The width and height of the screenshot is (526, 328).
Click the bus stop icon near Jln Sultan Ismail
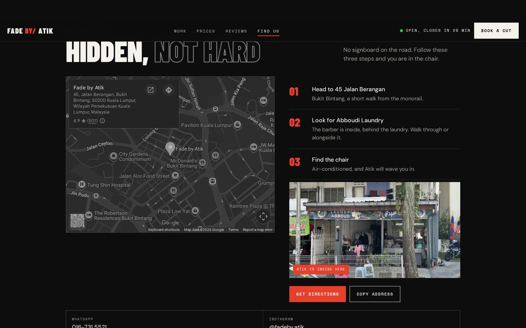coord(216,109)
